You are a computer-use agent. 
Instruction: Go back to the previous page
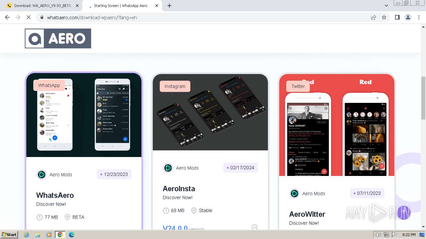tap(7, 17)
